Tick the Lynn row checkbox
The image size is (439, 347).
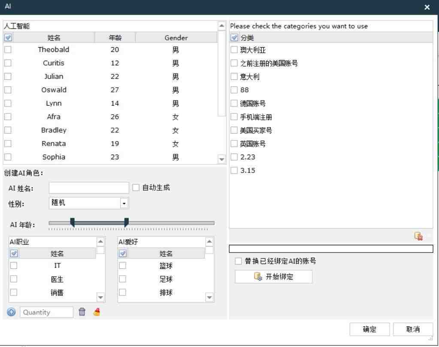coord(8,103)
